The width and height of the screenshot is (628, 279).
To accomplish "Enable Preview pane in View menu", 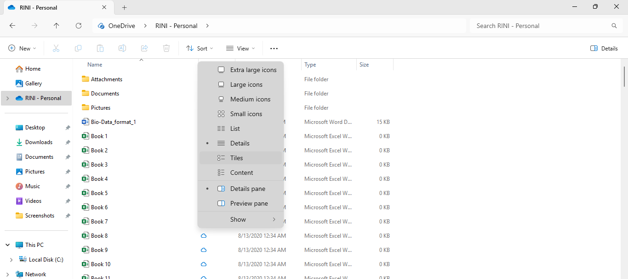I will pyautogui.click(x=249, y=203).
